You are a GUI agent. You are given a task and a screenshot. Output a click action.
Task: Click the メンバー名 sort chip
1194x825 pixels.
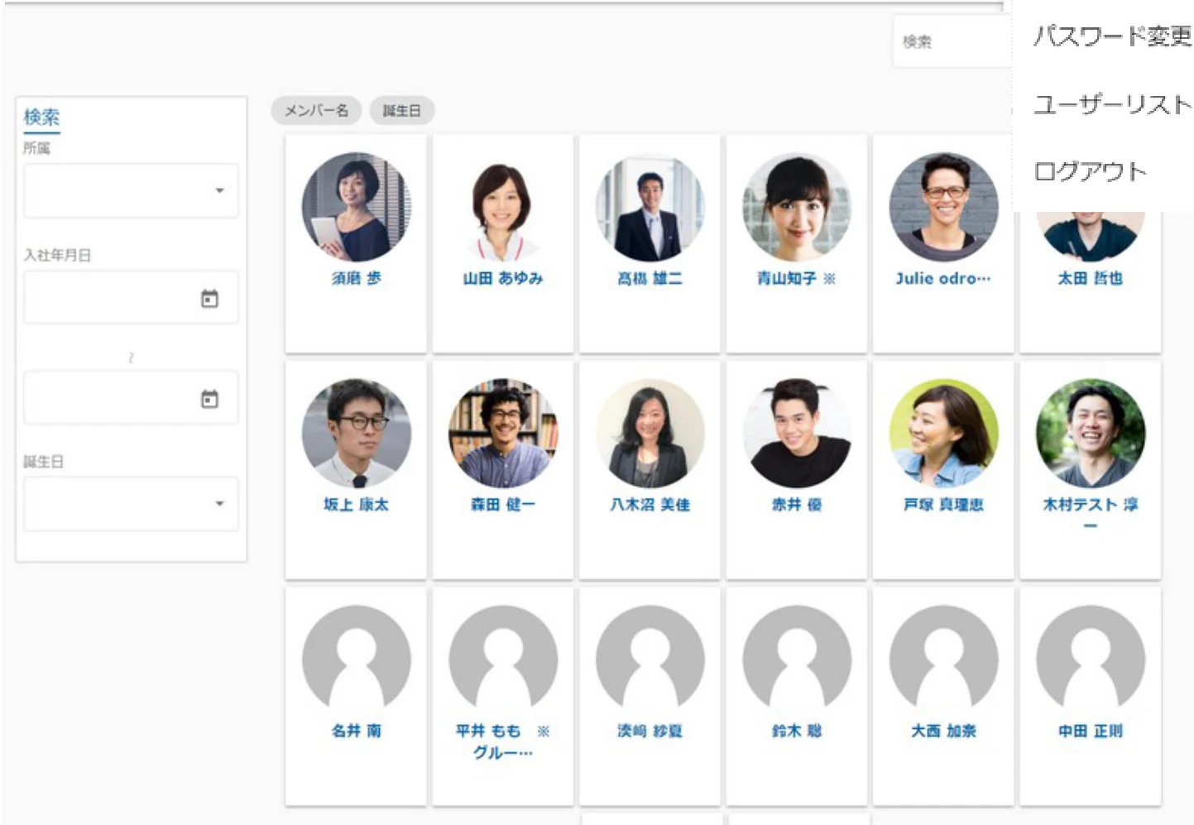316,110
